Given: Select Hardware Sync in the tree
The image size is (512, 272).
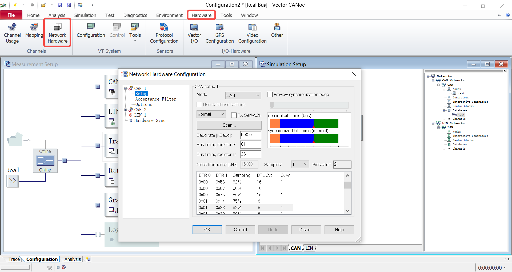Looking at the screenshot, I should click(150, 121).
